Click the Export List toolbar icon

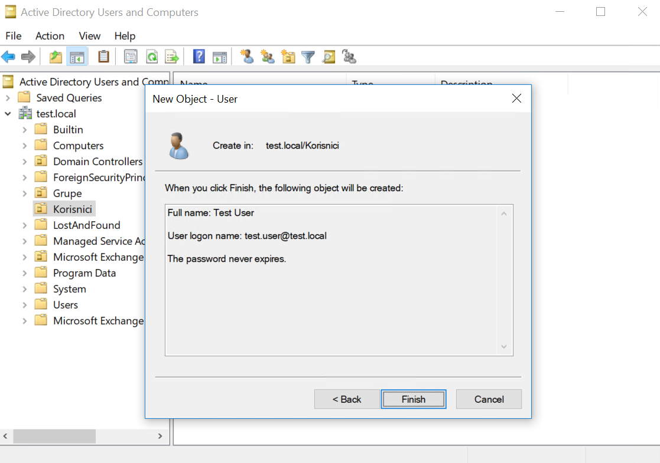pyautogui.click(x=172, y=56)
